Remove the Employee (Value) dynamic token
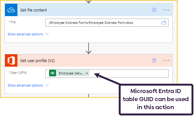Image resolution: width=194 pixels, height=116 pixels. tap(87, 73)
